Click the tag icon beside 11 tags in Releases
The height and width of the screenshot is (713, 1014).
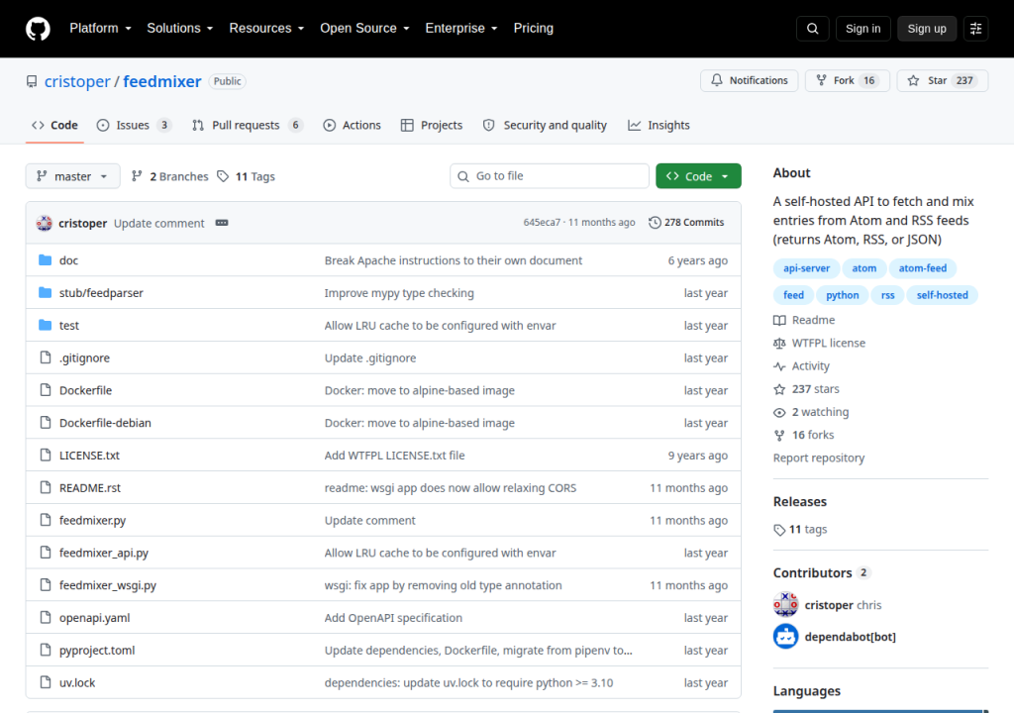(x=779, y=530)
